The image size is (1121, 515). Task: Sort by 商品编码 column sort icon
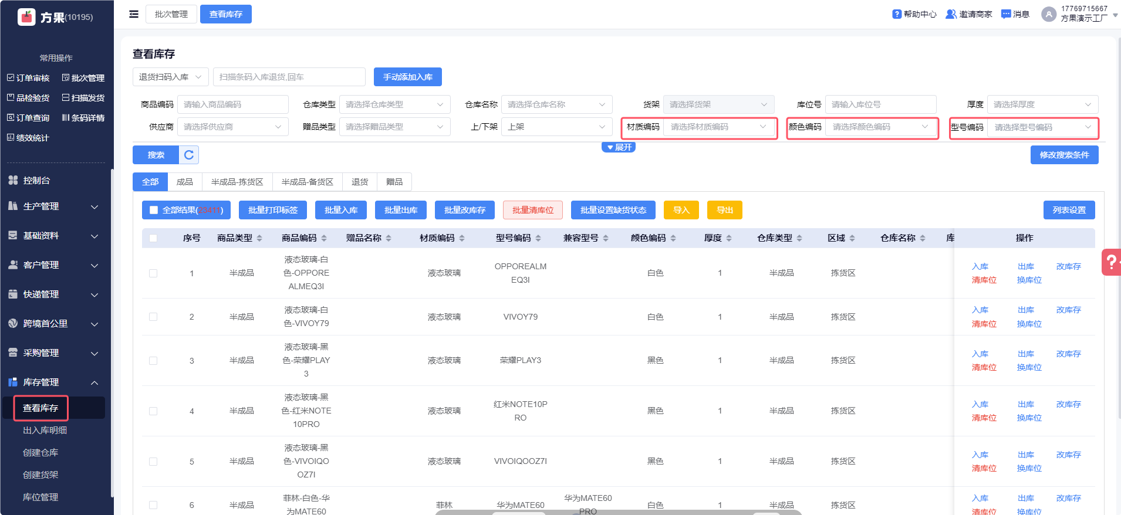click(x=324, y=238)
